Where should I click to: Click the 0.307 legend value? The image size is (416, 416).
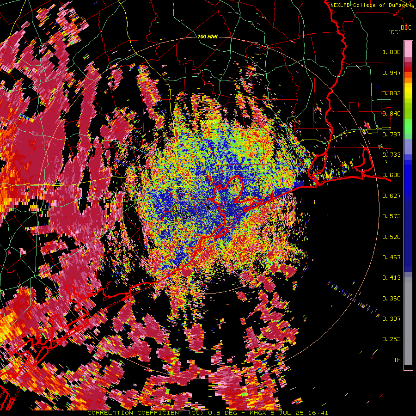click(x=392, y=319)
